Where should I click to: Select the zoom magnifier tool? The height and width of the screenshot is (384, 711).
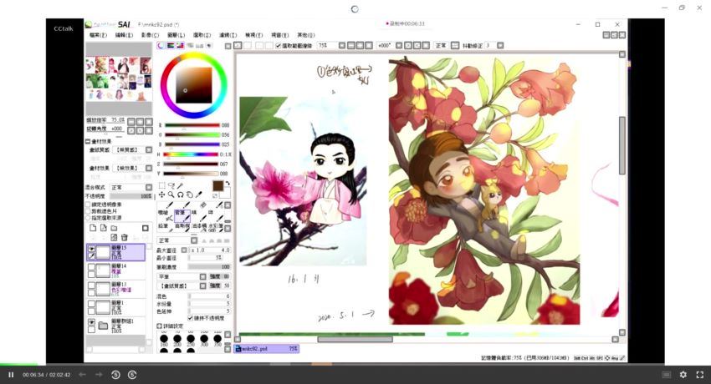tap(171, 195)
